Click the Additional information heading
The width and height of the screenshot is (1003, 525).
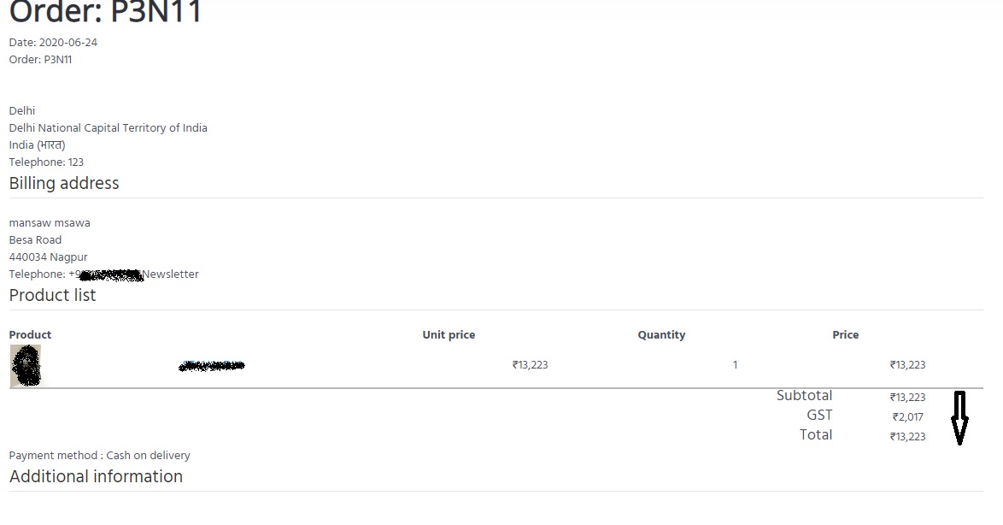96,476
